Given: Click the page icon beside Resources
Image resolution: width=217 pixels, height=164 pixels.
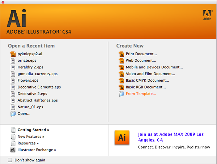Looking at the screenshot, I should click(x=13, y=143).
